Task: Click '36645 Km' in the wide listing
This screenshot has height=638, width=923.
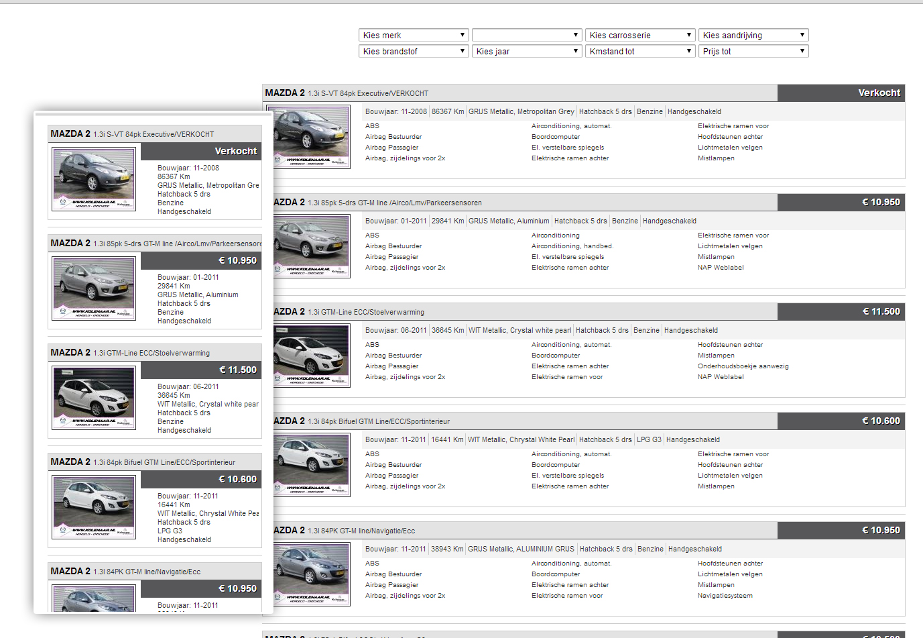Action: (448, 331)
